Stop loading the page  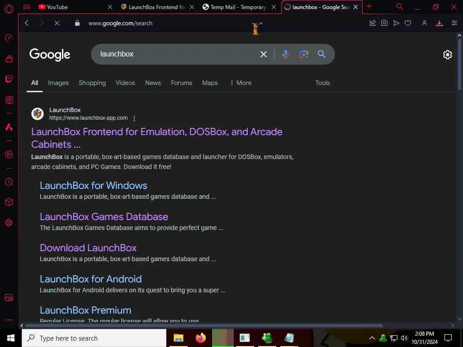(57, 23)
